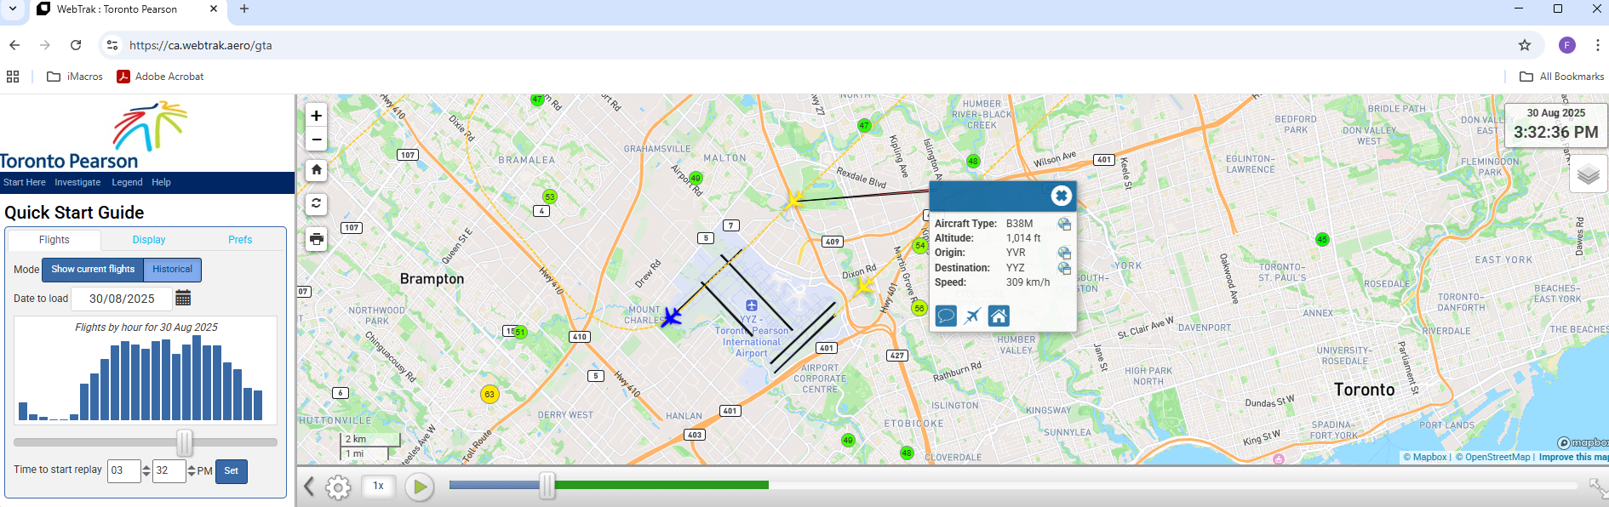
Task: Click the home icon in flight popup
Action: (999, 316)
